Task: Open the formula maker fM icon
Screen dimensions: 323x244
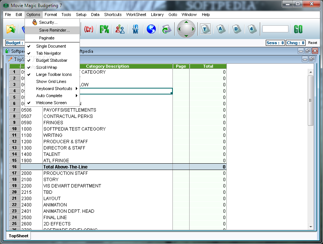Action: point(136,29)
